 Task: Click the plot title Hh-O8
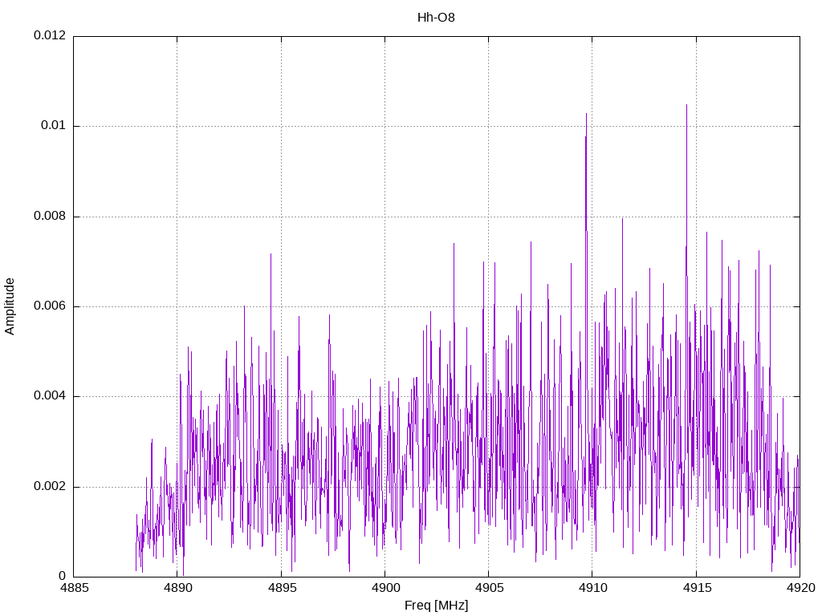[x=436, y=18]
